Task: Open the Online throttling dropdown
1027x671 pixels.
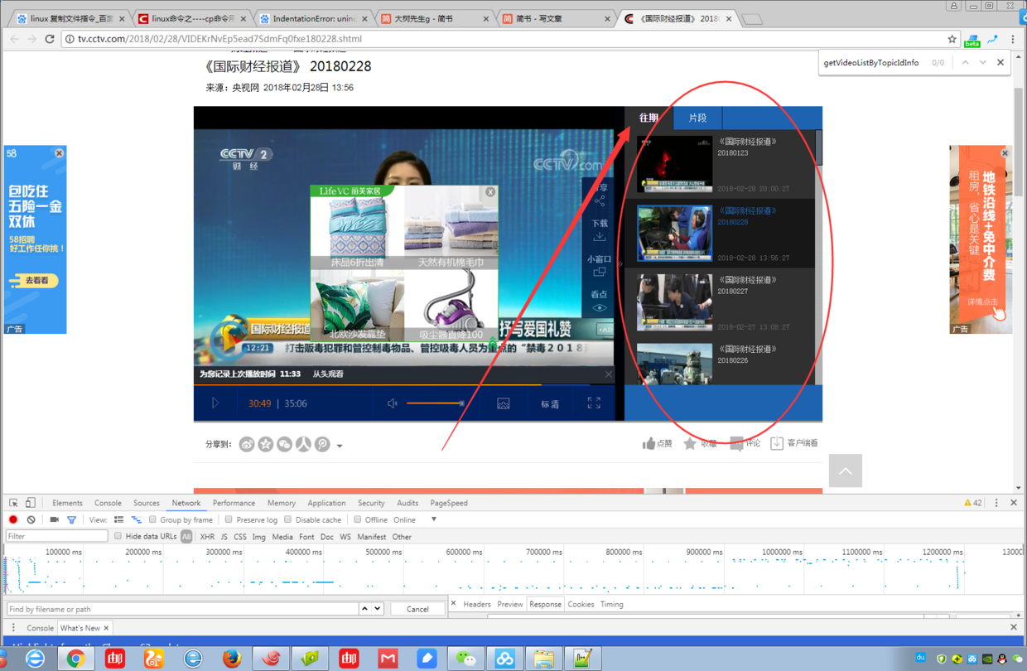Action: click(416, 519)
